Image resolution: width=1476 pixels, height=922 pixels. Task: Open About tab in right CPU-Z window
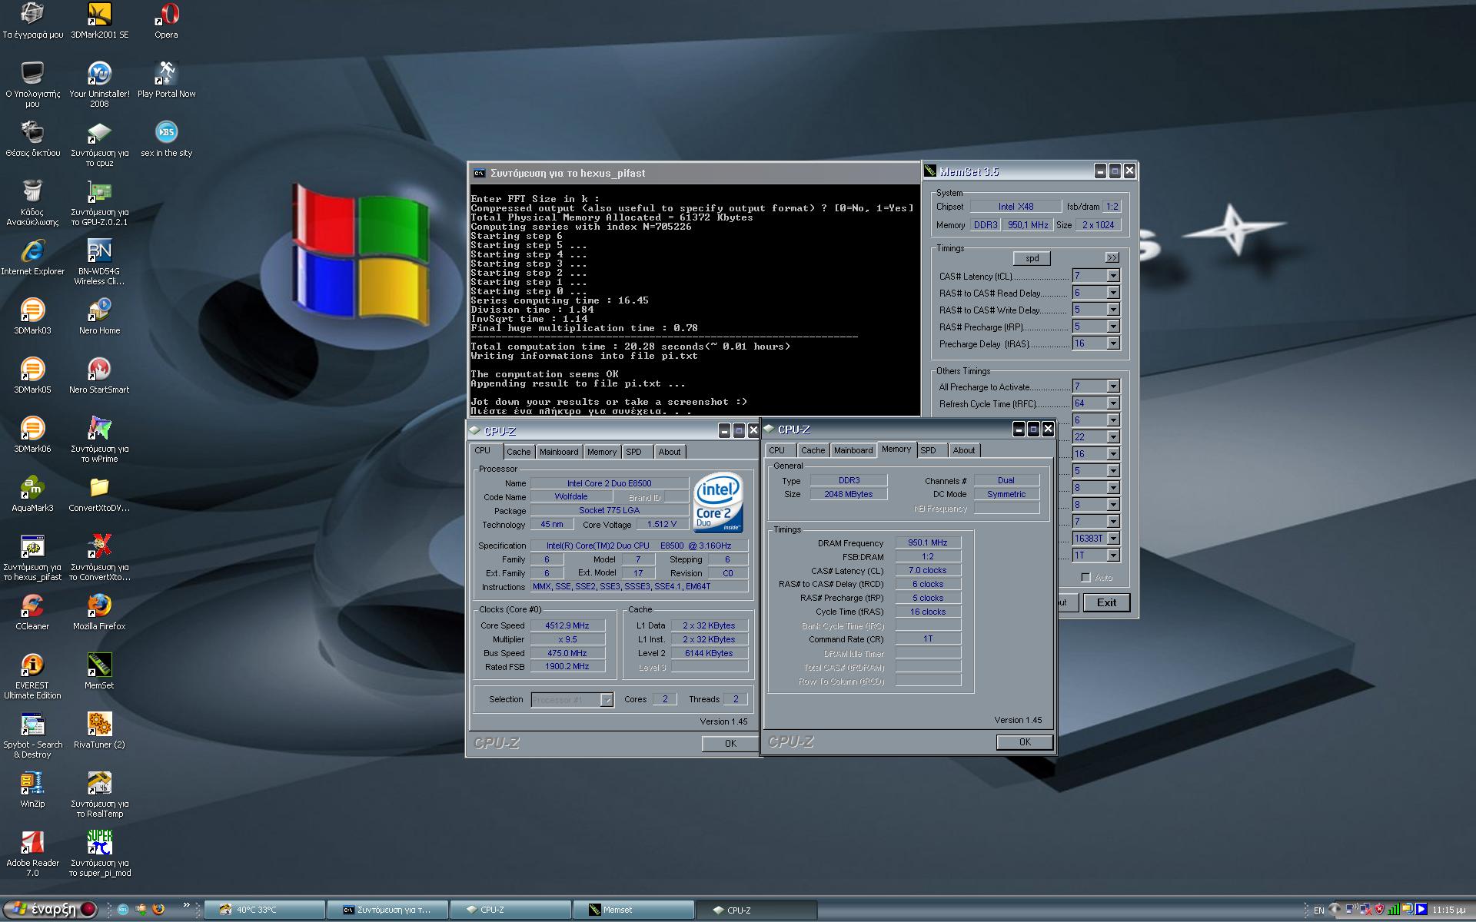tap(964, 450)
